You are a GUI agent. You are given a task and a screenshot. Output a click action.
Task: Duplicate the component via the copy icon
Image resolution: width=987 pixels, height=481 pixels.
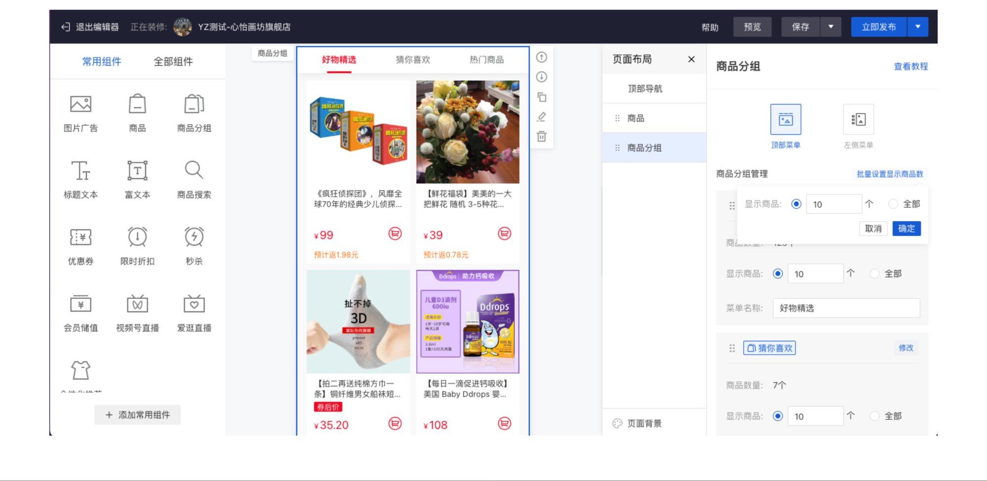pyautogui.click(x=541, y=97)
